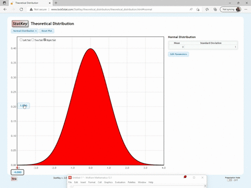Open Evaluation menu in Mathematica window

click(x=120, y=182)
